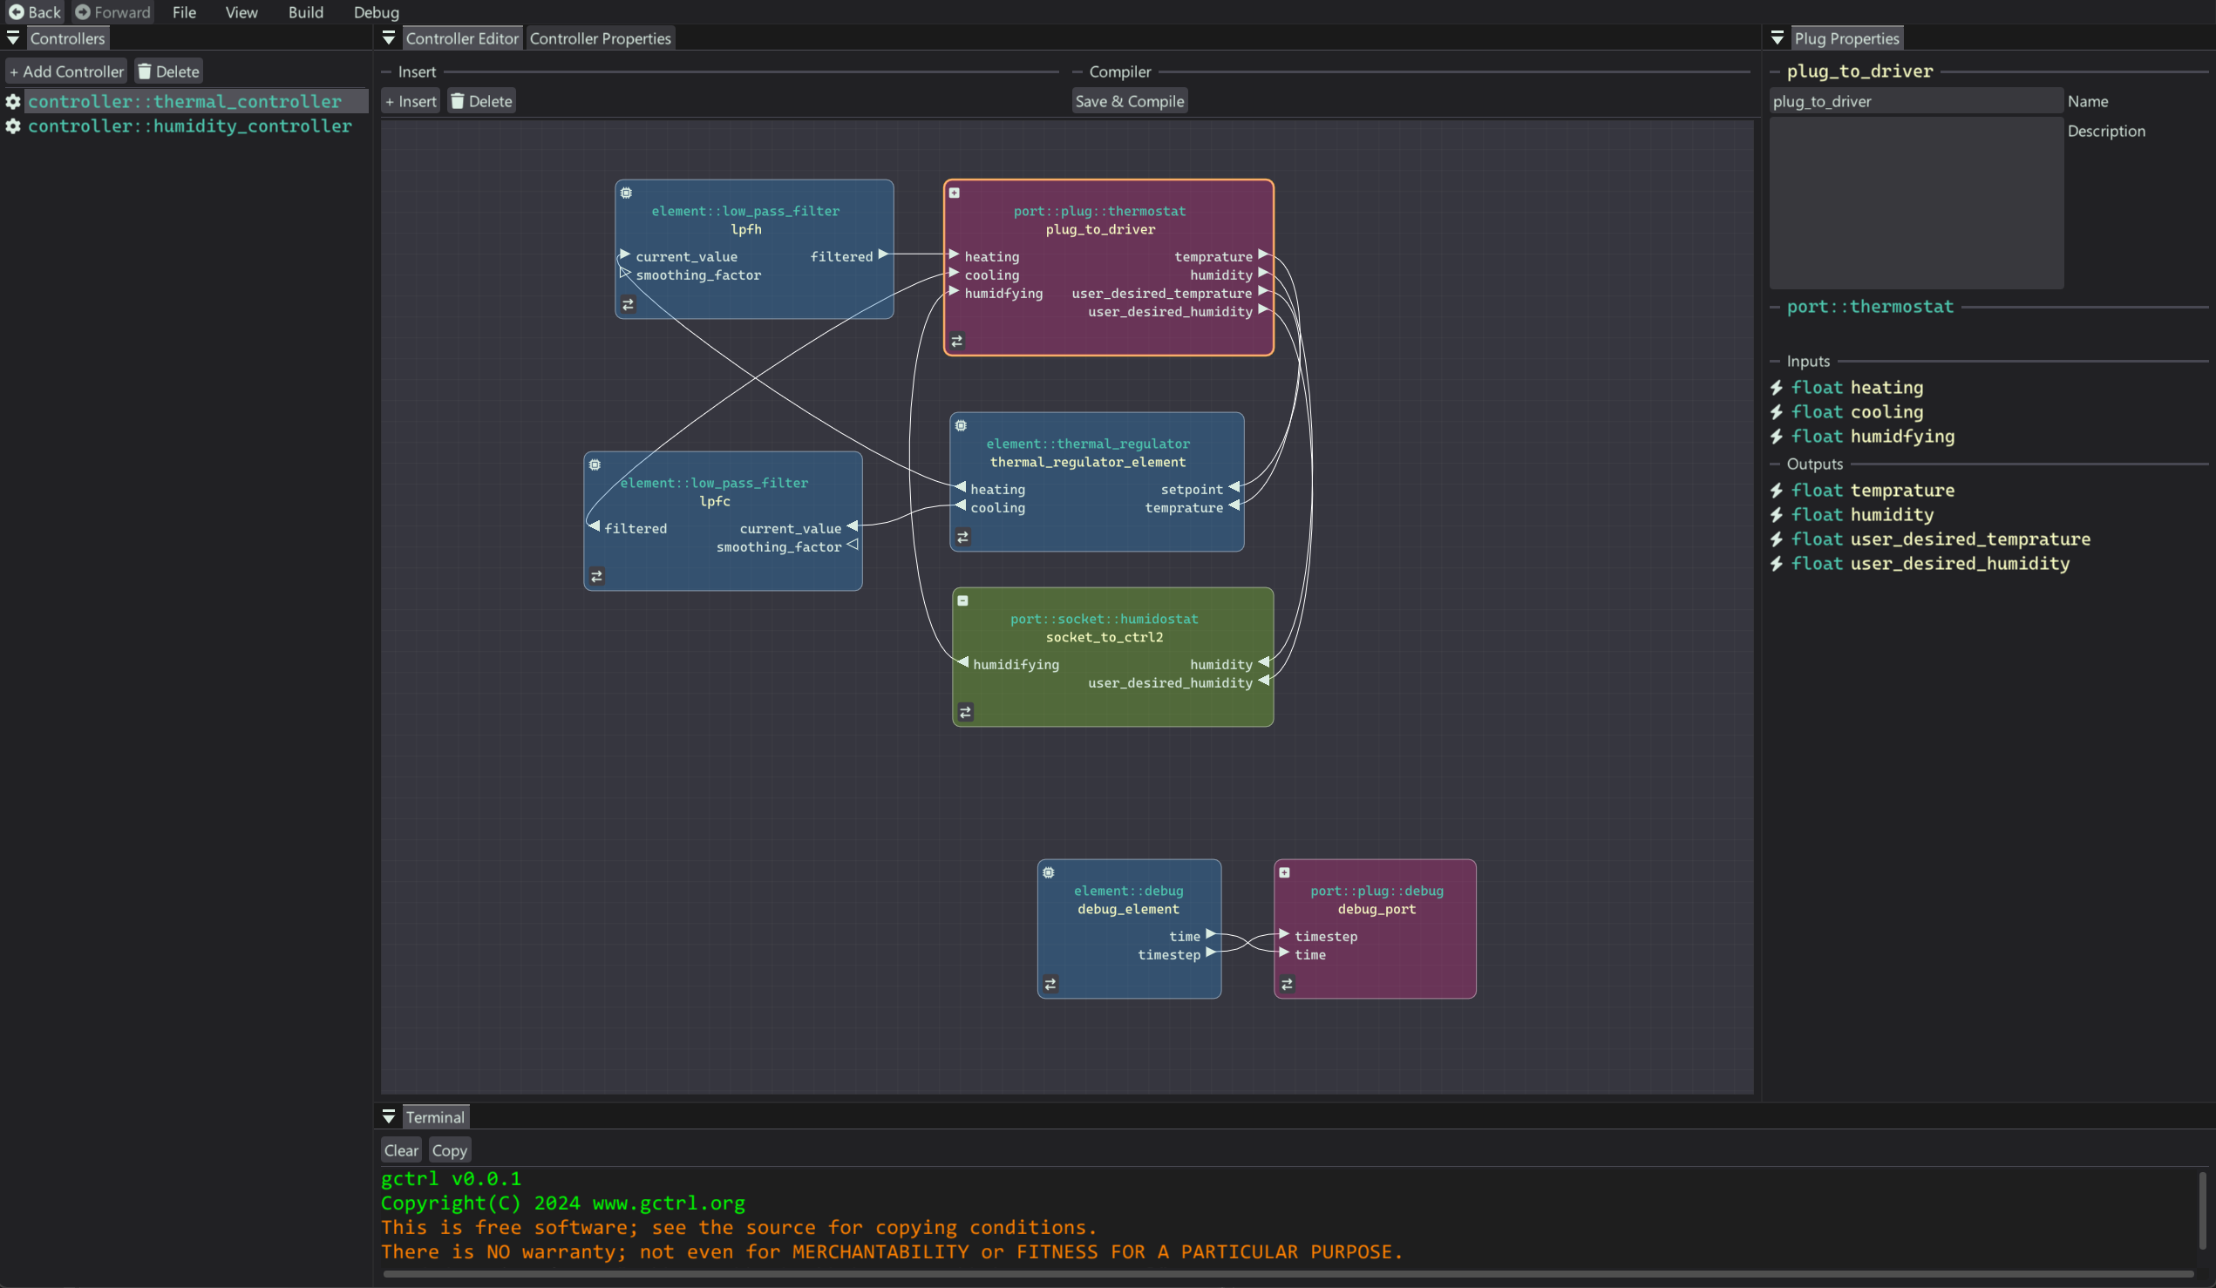Click Delete button in Controllers panel
Screen dimensions: 2216x1288
tap(169, 71)
